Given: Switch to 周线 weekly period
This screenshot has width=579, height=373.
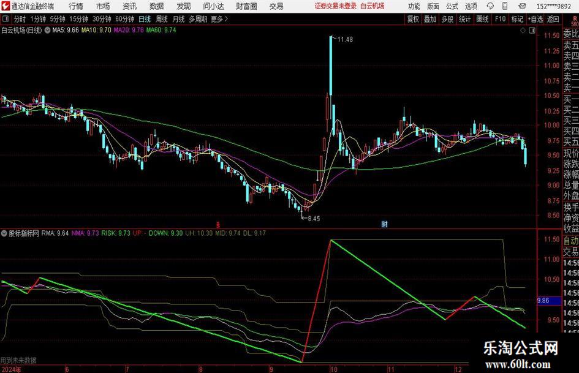Looking at the screenshot, I should 162,19.
